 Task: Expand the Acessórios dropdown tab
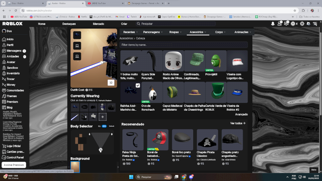click(198, 32)
